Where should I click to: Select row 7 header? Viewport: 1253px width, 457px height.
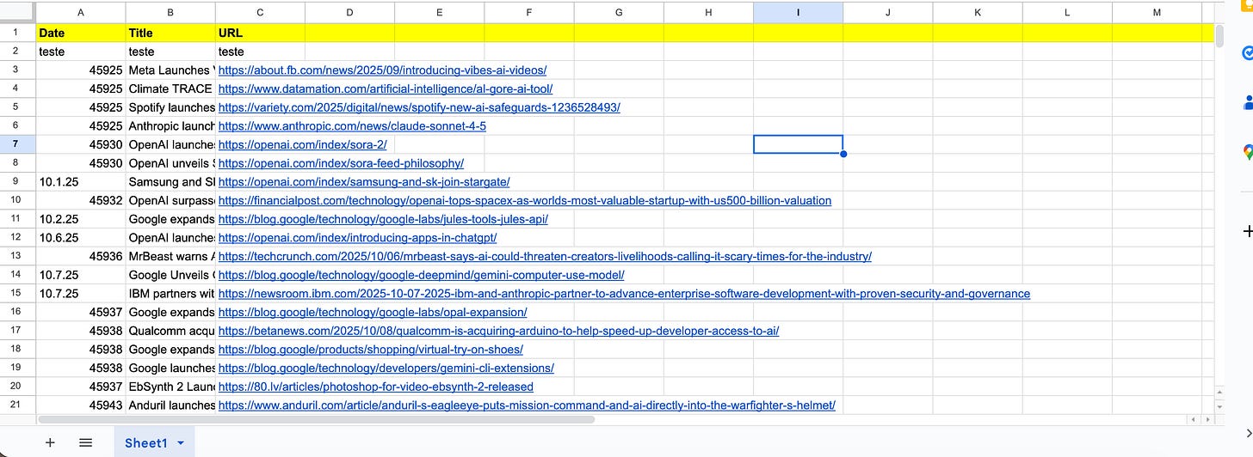click(x=17, y=144)
